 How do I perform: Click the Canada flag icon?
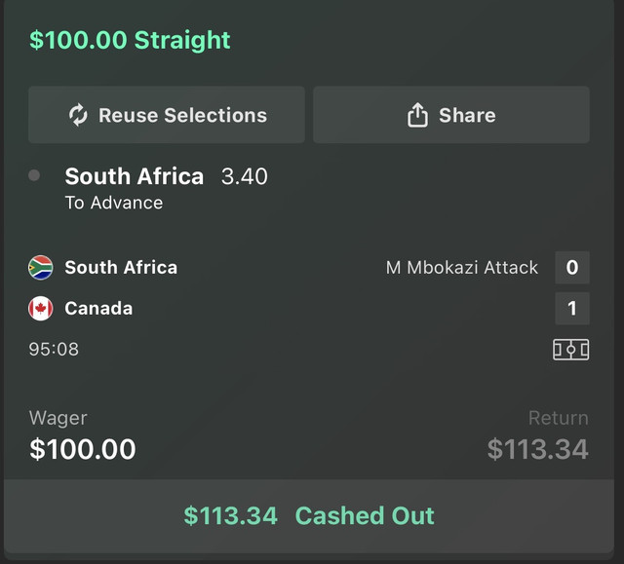41,309
